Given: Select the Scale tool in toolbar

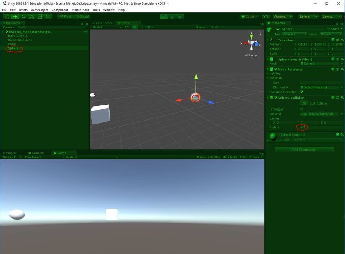Looking at the screenshot, I should pyautogui.click(x=31, y=17).
